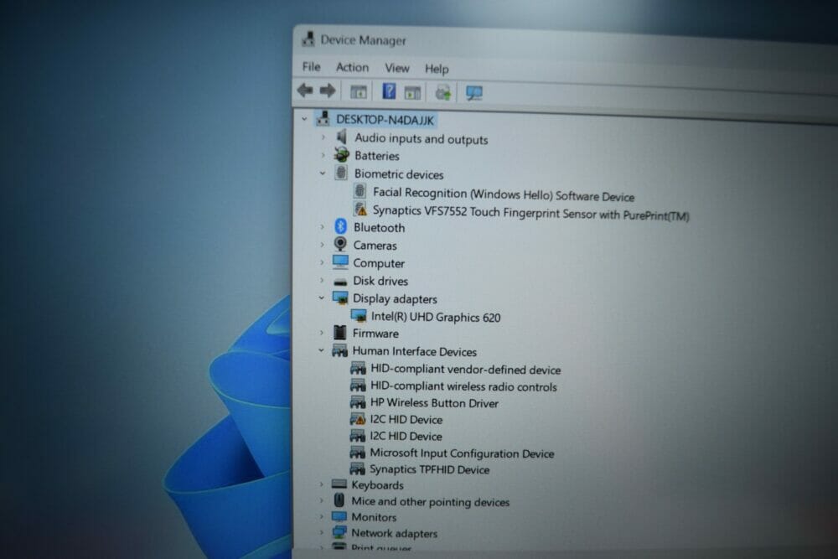
Task: Collapse the Biometric devices category
Action: point(323,173)
